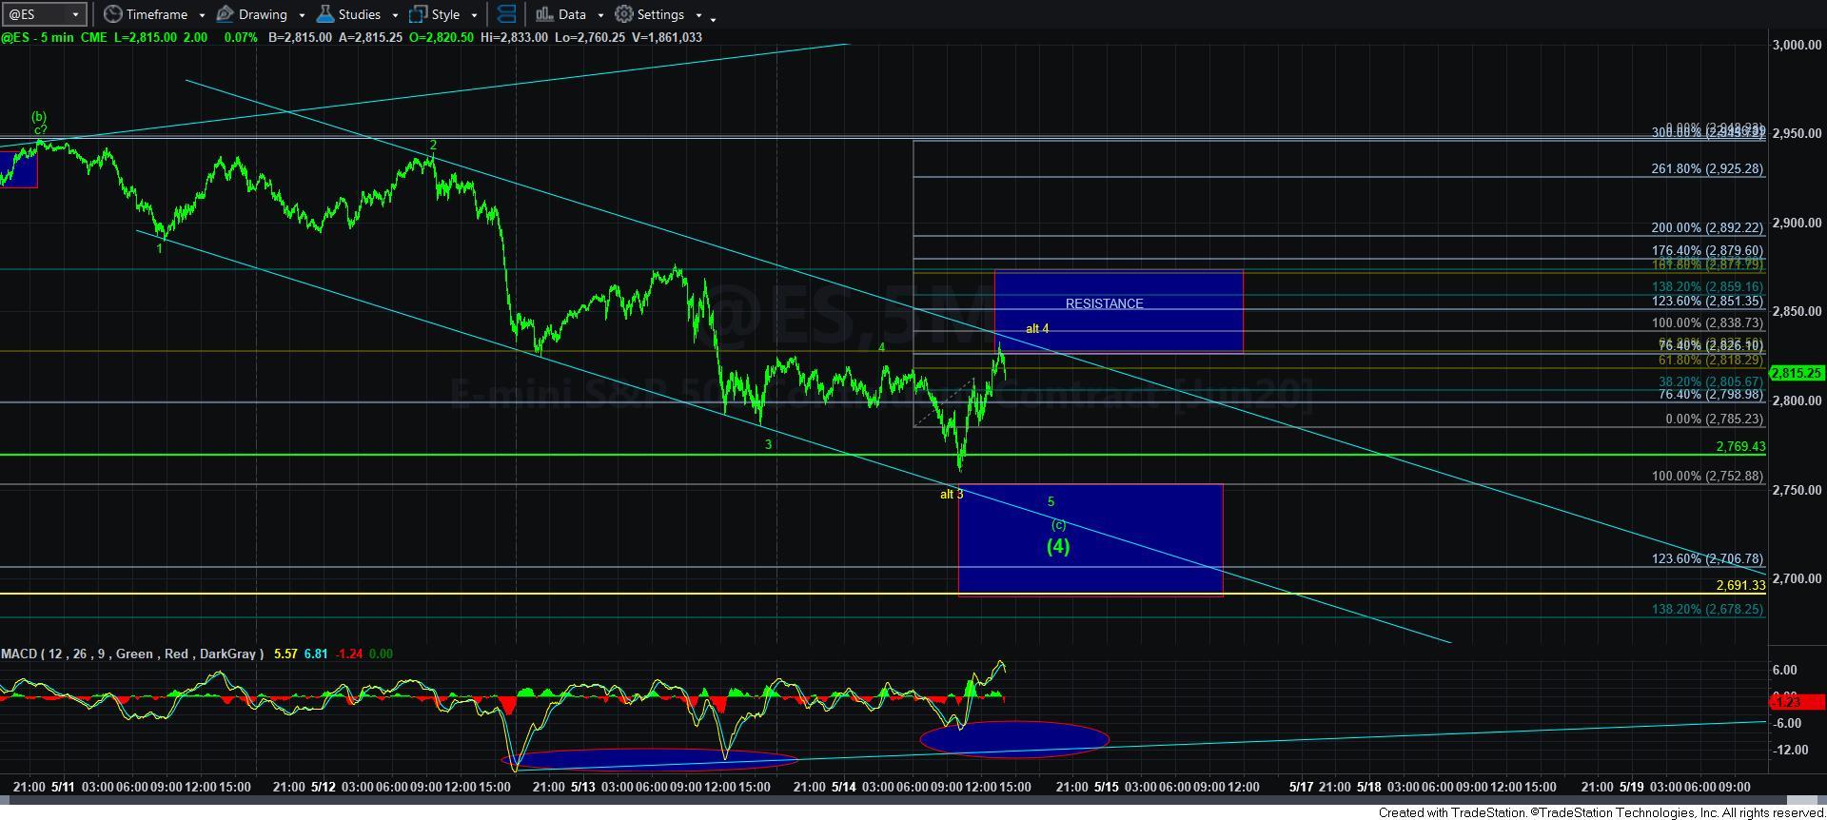This screenshot has height=820, width=1827.
Task: Click the blue linked-panels icon in toolbar
Action: pos(507,14)
